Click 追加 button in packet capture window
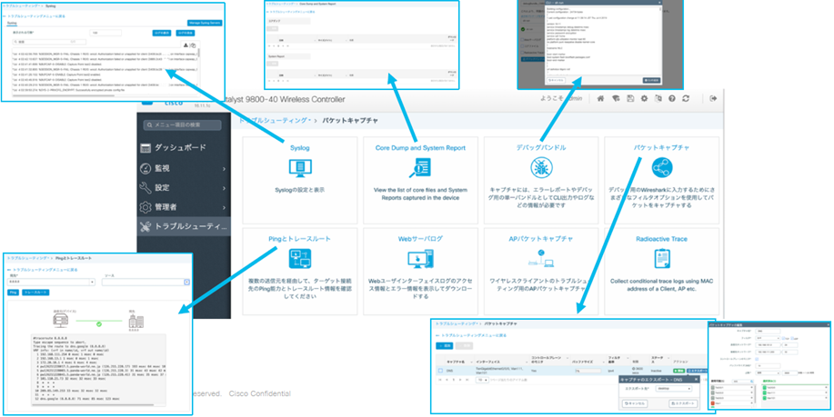Viewport: 834px width, 417px height. click(x=444, y=346)
